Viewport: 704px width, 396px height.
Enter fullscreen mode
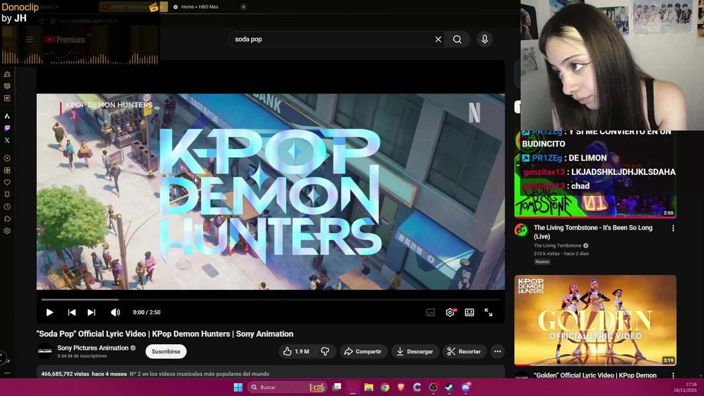pos(488,312)
